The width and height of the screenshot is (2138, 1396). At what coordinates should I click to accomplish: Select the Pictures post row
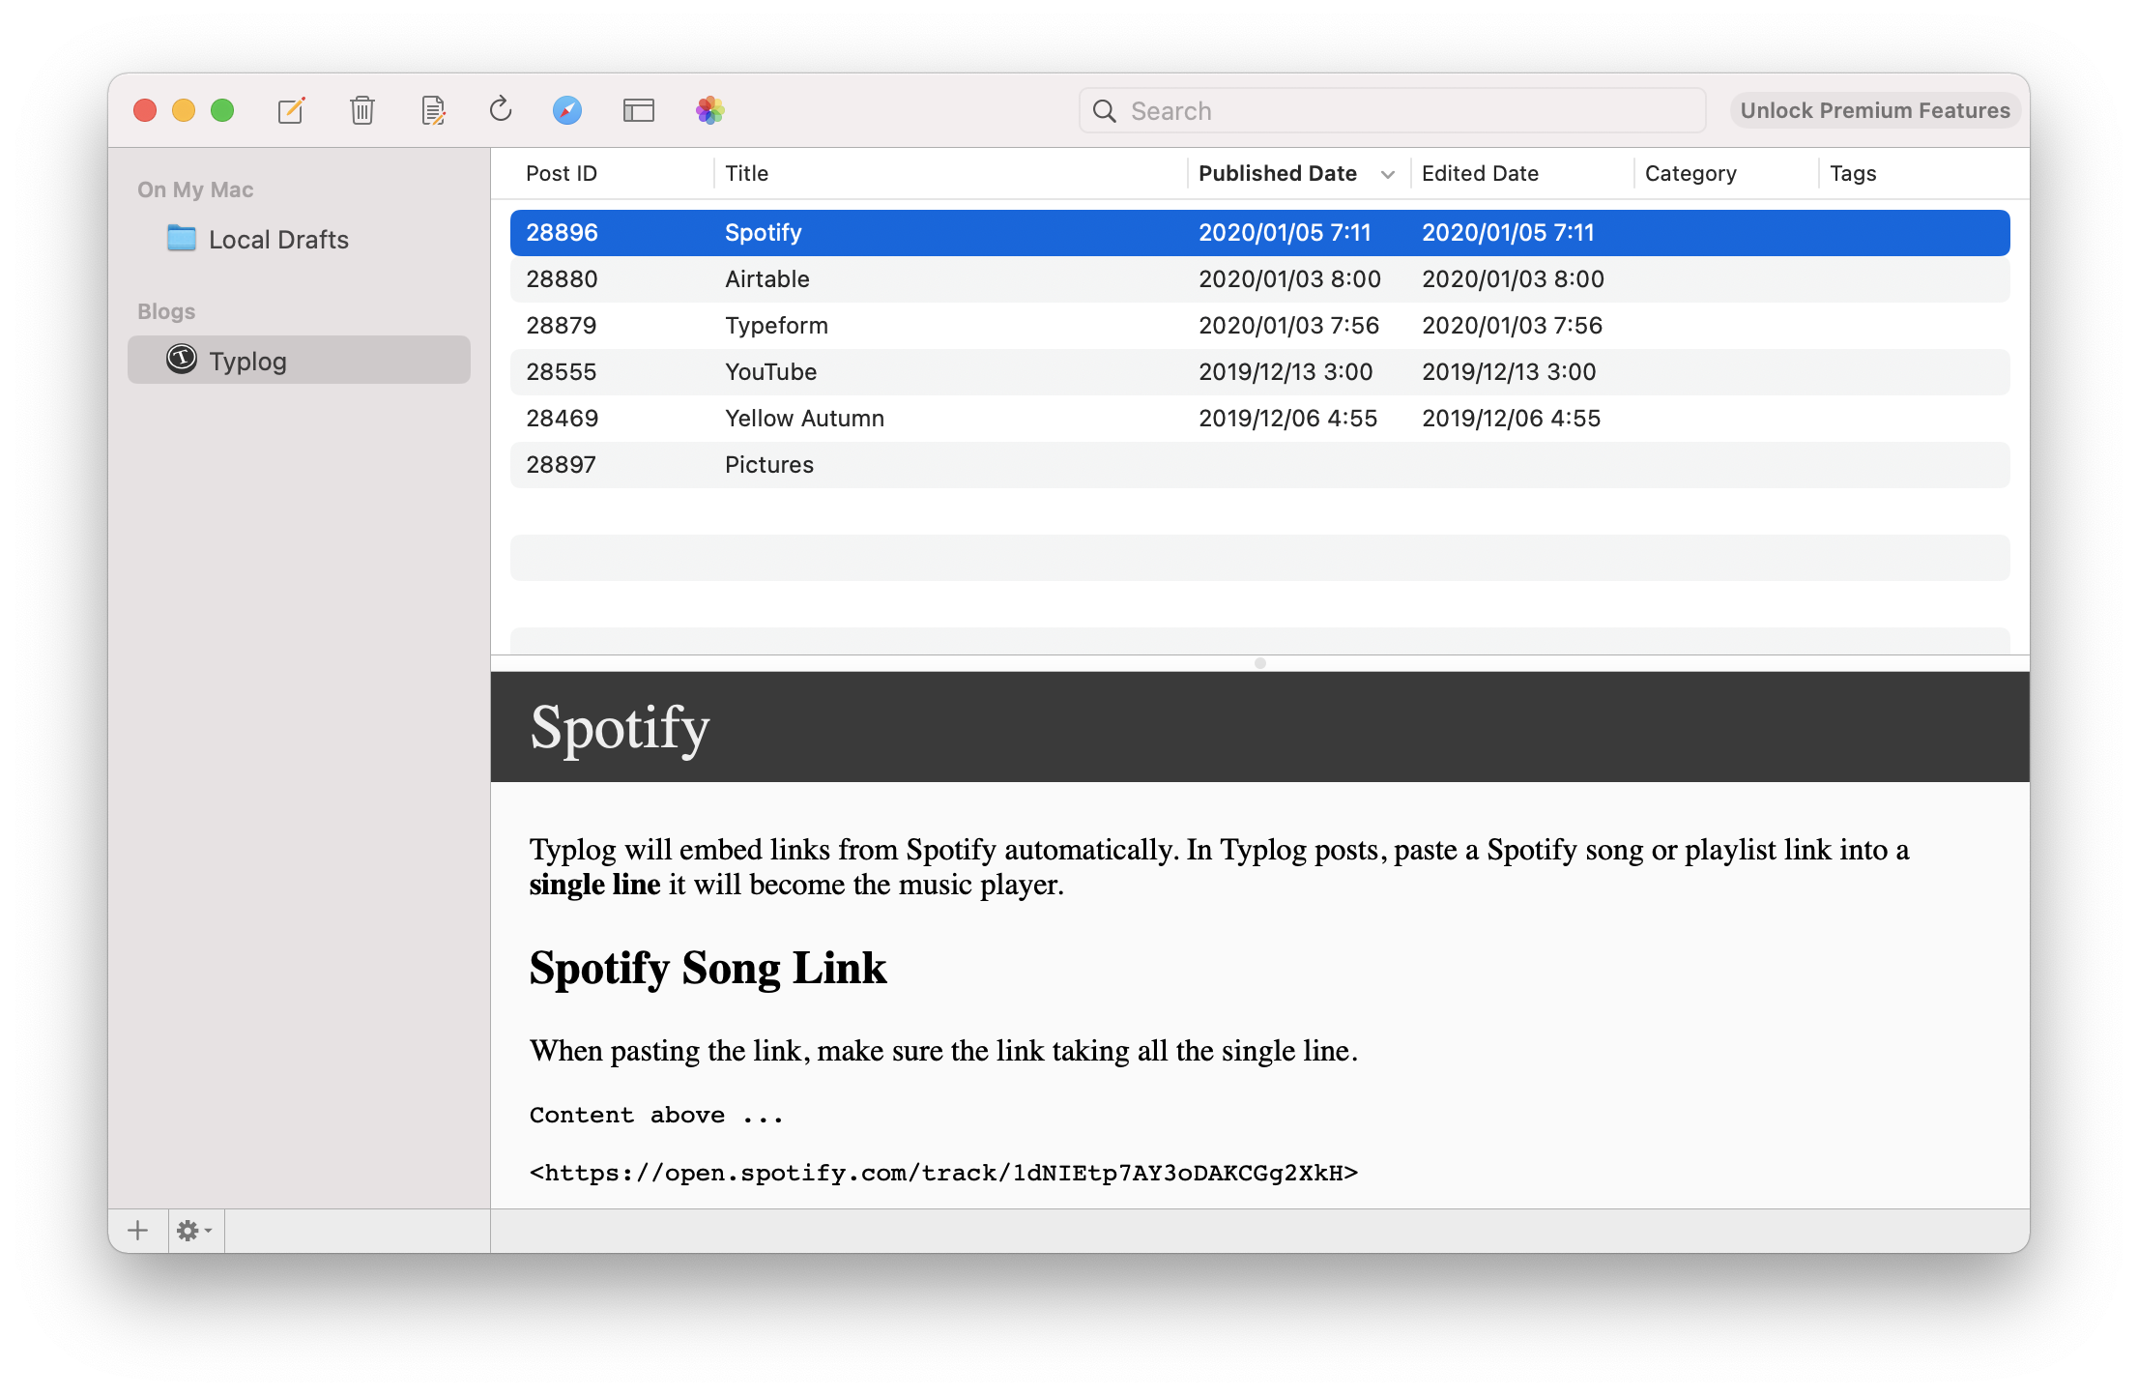click(1259, 464)
